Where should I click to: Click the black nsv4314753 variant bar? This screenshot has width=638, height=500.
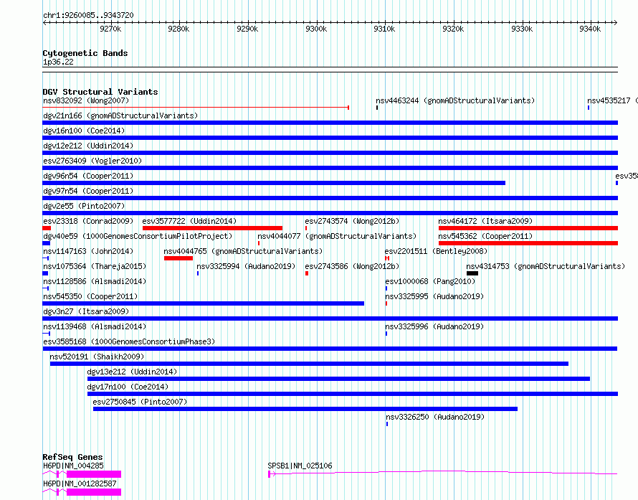pos(472,273)
